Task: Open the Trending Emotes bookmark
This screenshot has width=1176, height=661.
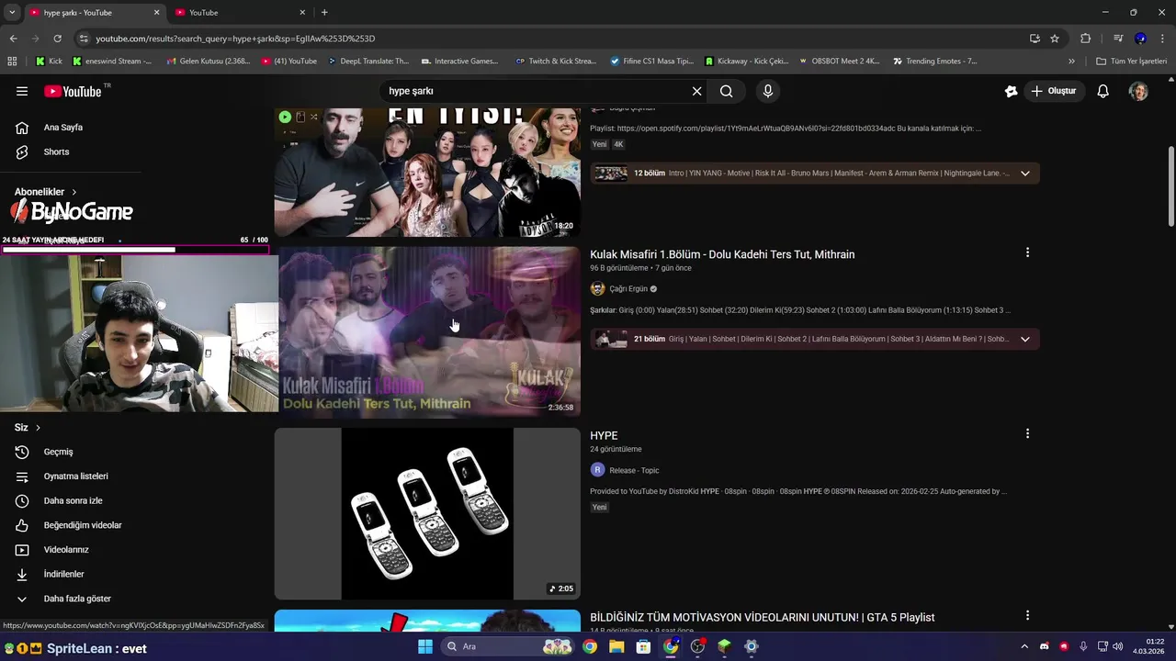Action: pyautogui.click(x=935, y=62)
